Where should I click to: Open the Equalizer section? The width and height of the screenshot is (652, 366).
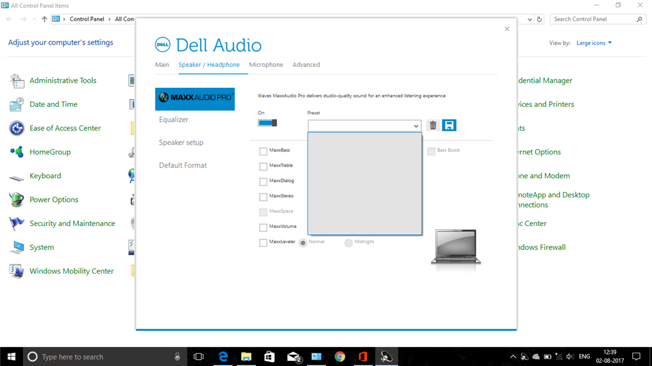(174, 120)
